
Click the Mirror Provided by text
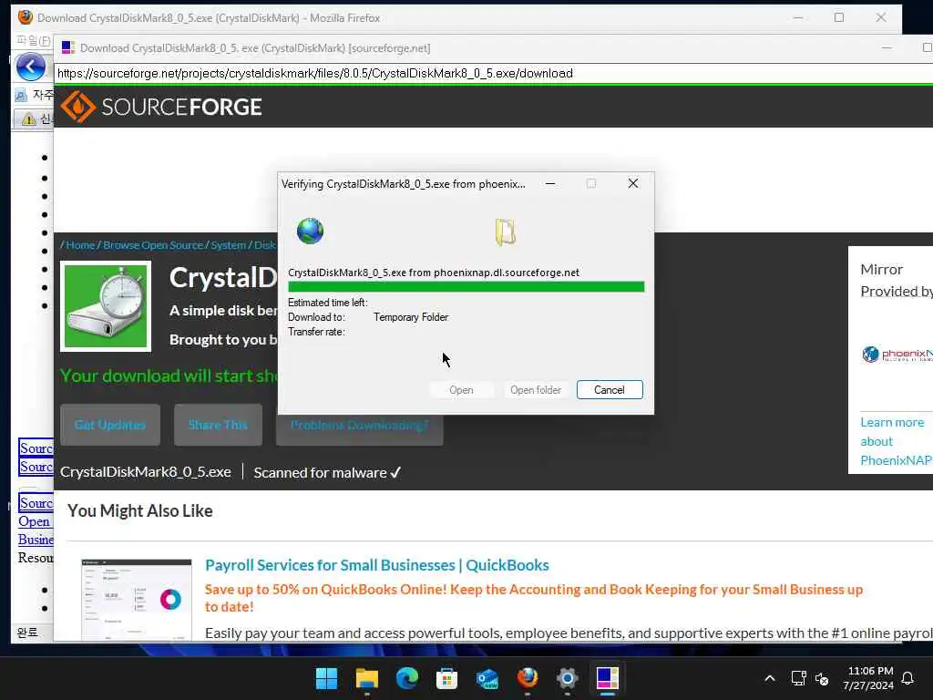(x=897, y=281)
